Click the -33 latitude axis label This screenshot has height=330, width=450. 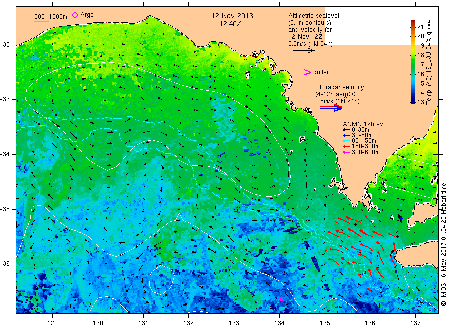click(x=5, y=99)
